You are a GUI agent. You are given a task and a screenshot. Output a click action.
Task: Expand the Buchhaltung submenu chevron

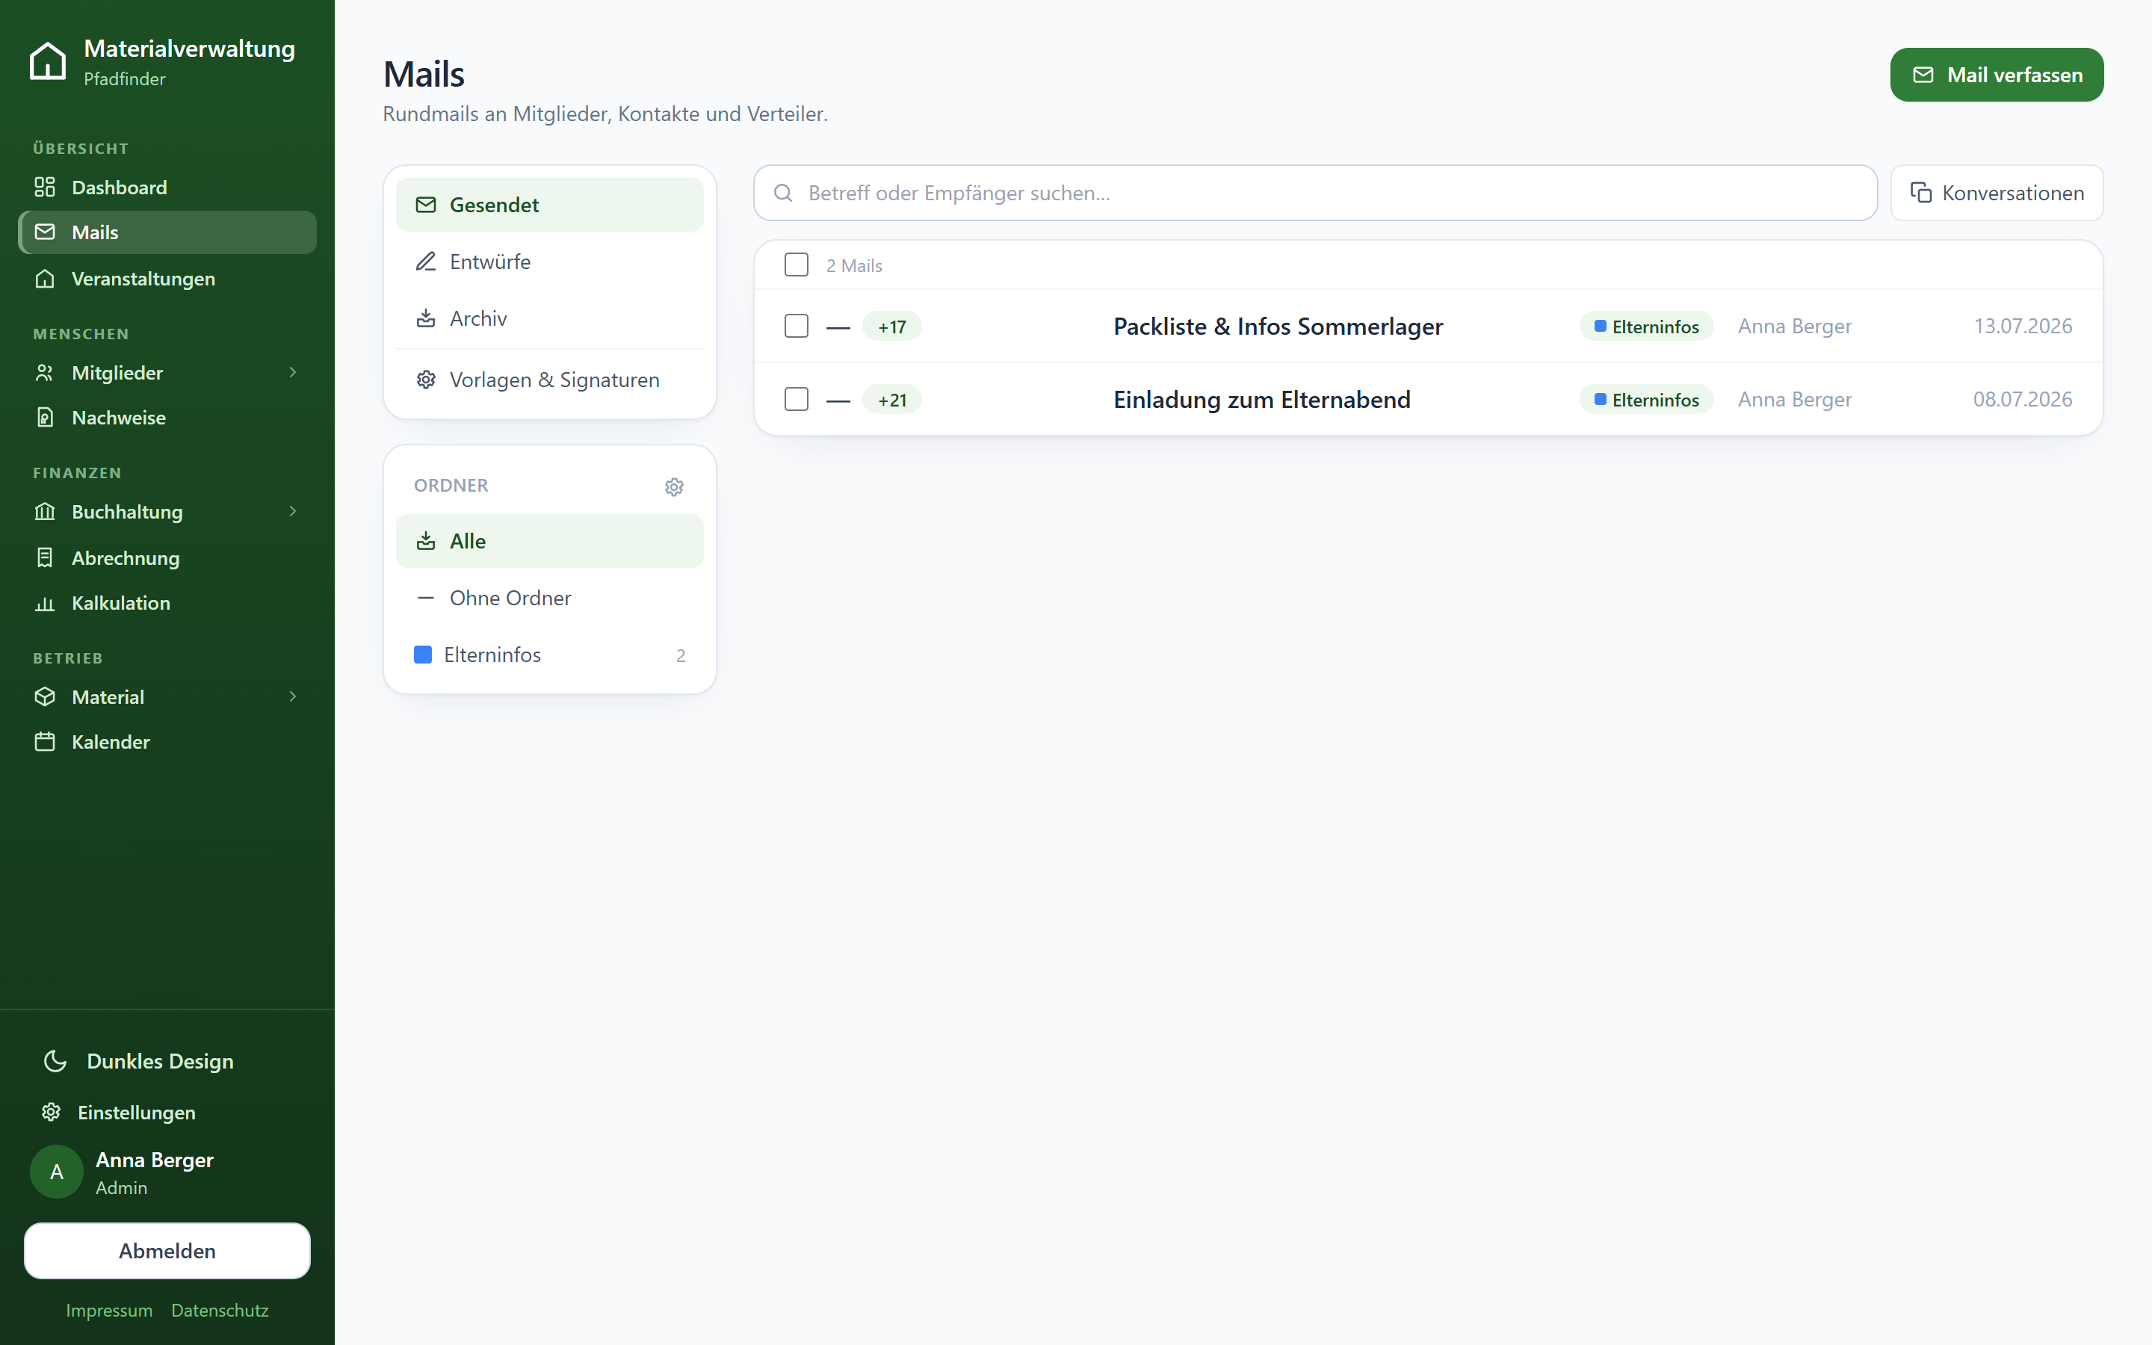click(293, 510)
